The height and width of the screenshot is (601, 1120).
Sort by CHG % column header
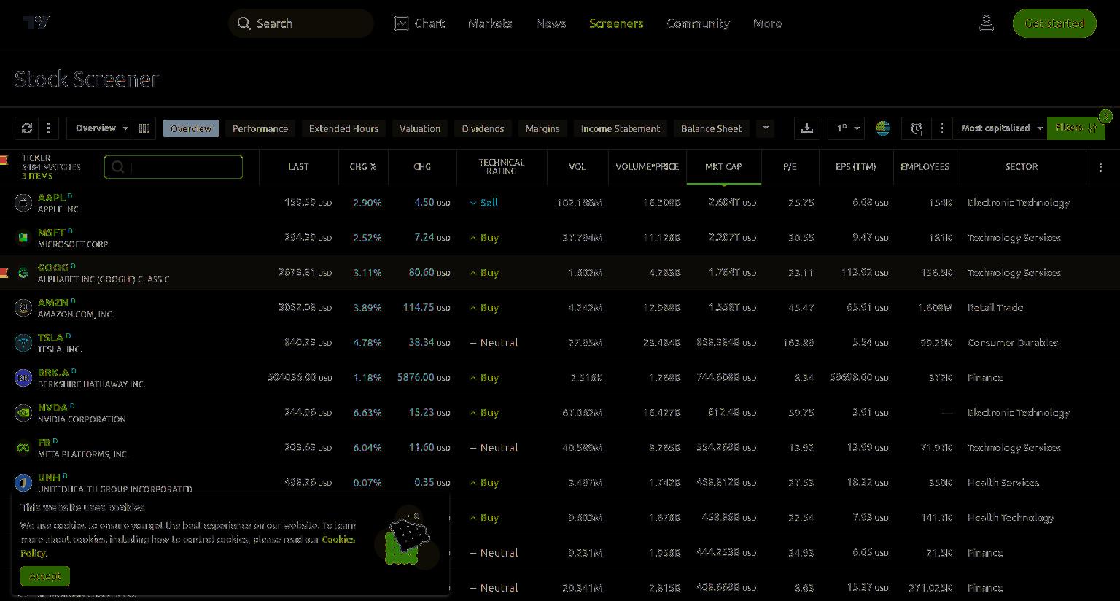[363, 167]
